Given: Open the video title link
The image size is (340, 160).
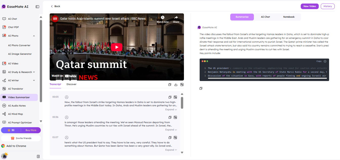Looking at the screenshot, I should [103, 19].
